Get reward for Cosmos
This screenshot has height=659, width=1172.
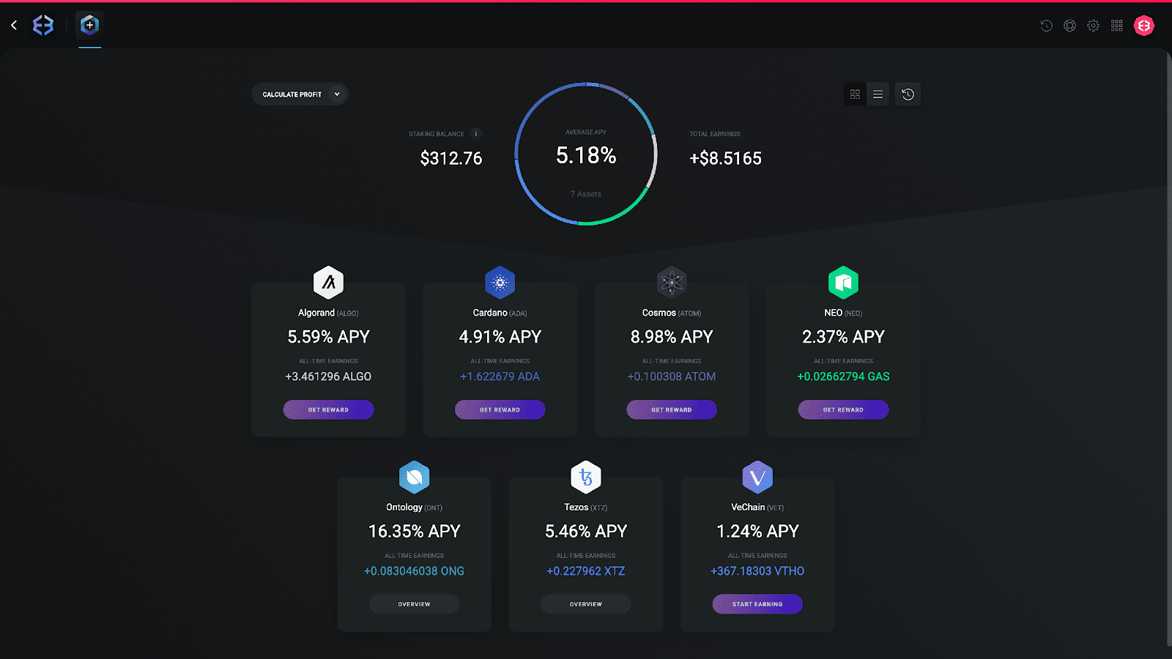672,409
